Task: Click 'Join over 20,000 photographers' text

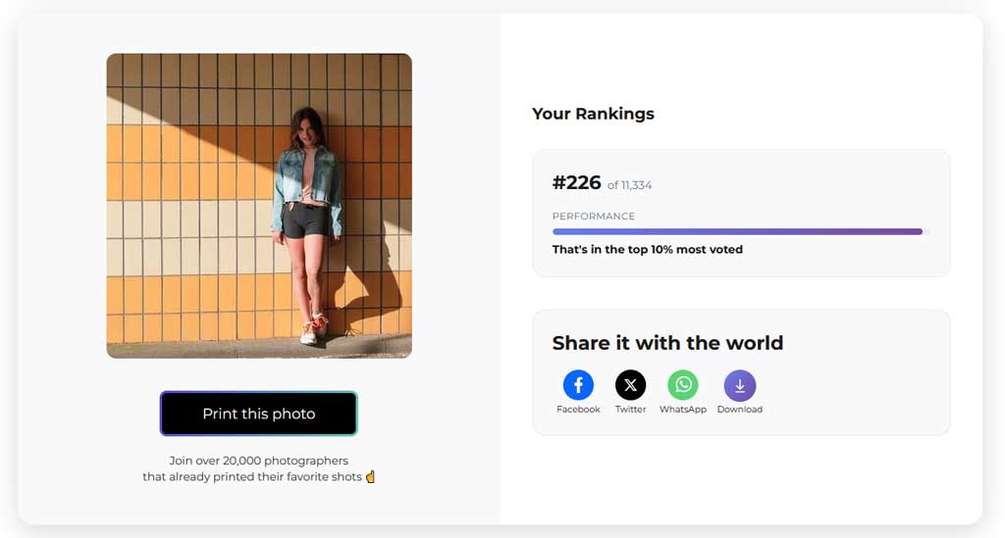Action: coord(259,461)
